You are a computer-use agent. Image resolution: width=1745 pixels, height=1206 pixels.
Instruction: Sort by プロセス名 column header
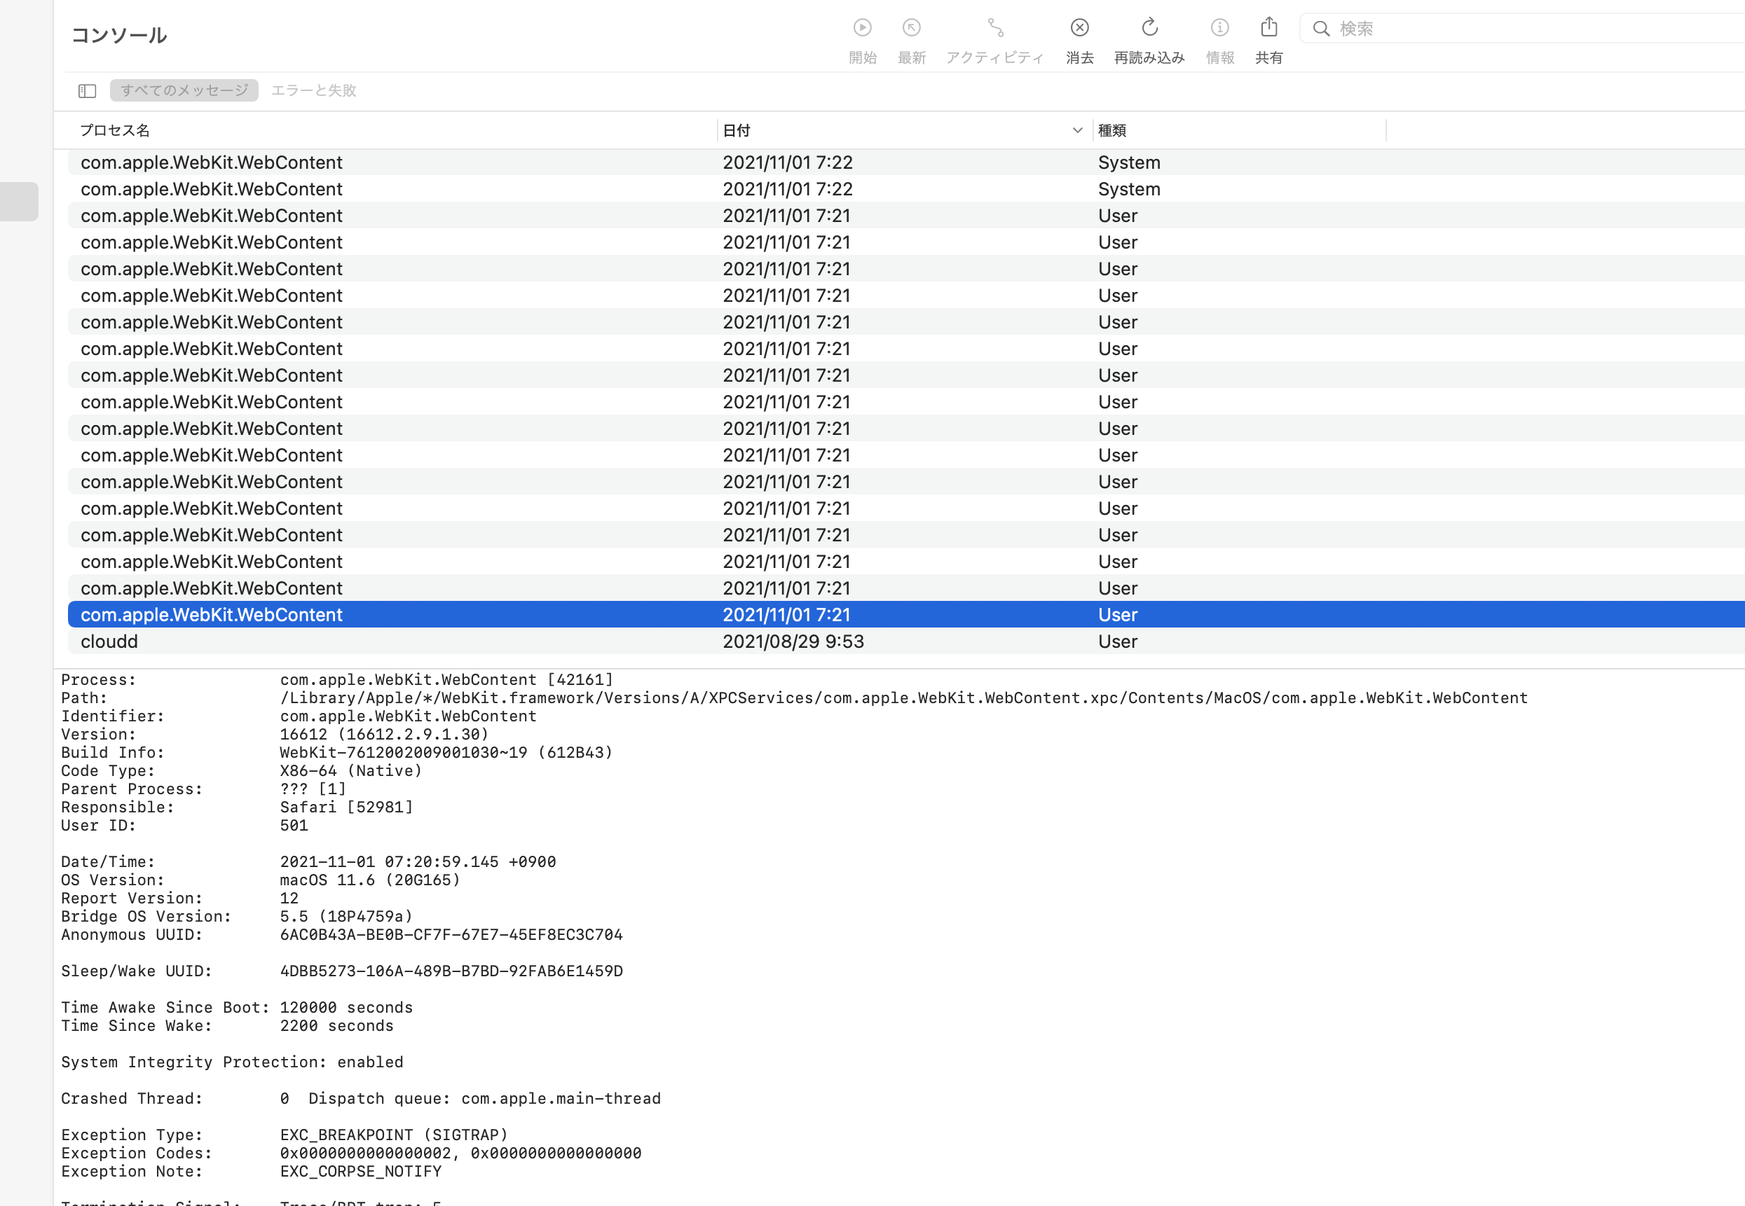[115, 131]
